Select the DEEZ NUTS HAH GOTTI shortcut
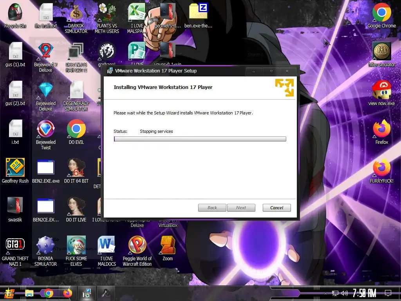401x301 pixels. point(76,57)
